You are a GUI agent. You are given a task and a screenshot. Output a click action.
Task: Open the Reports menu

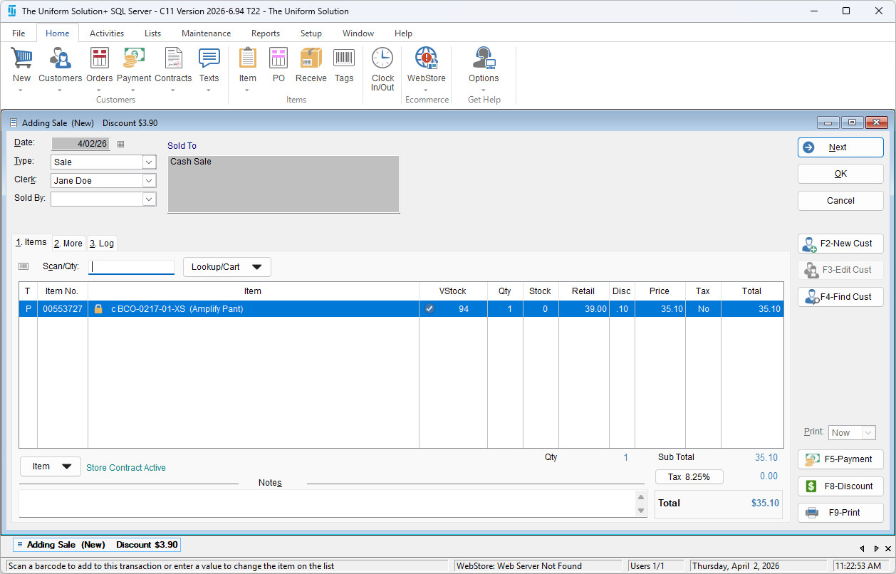(265, 33)
